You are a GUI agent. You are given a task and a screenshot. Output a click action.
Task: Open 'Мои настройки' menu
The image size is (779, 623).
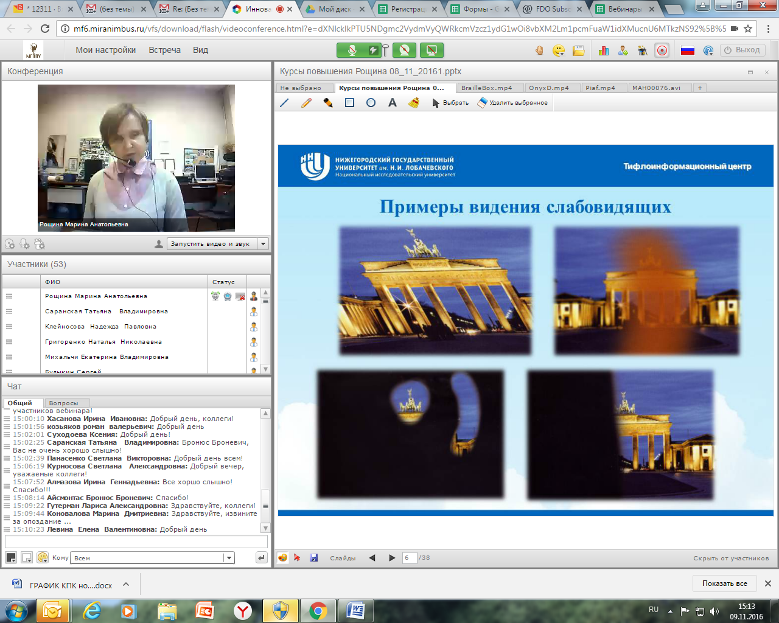[106, 50]
